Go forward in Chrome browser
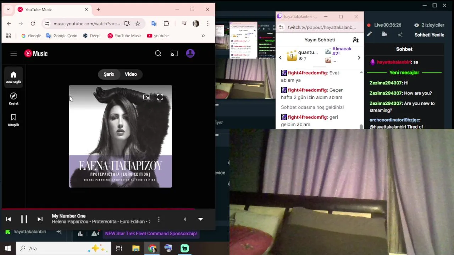The width and height of the screenshot is (454, 255). (x=21, y=24)
